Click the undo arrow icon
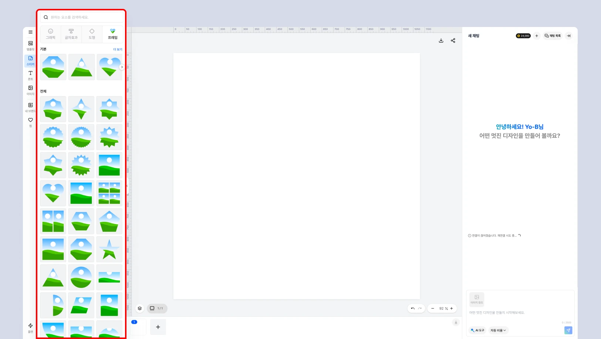This screenshot has height=339, width=601. (x=413, y=308)
